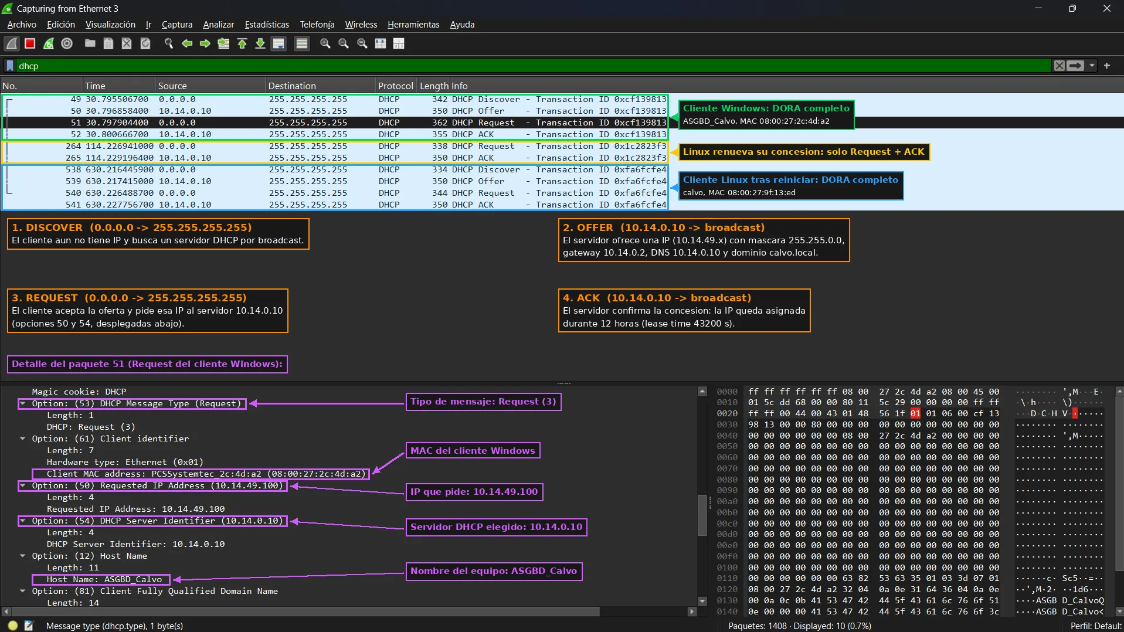
Task: Restart the current capture
Action: pos(49,43)
